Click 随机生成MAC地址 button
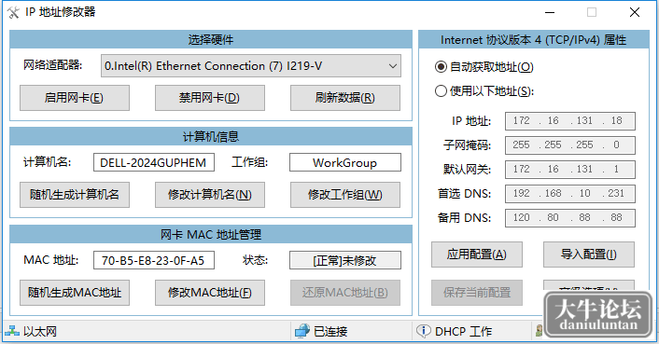This screenshot has height=344, width=659. [x=75, y=293]
